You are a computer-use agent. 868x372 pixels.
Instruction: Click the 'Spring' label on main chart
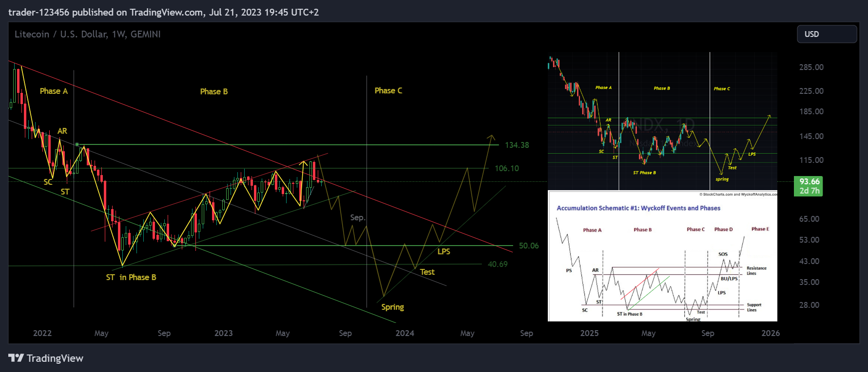coord(392,307)
